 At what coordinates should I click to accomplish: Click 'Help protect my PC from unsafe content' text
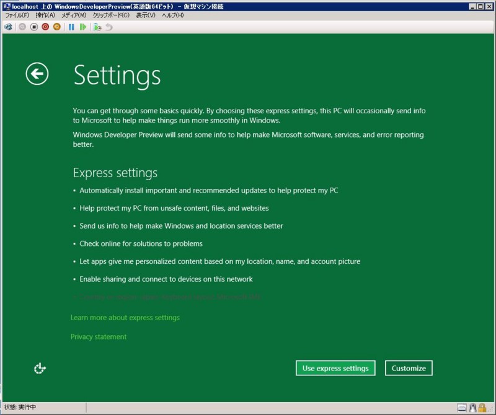point(174,208)
